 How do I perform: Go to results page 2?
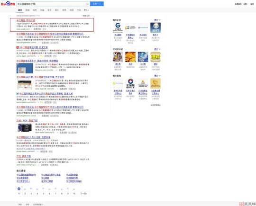pos(25,193)
